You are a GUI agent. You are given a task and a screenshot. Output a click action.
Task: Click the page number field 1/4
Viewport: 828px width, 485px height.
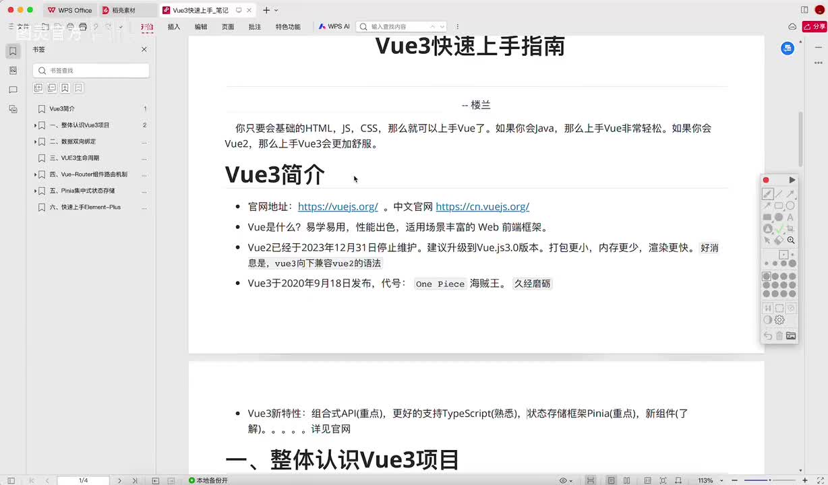click(x=84, y=480)
